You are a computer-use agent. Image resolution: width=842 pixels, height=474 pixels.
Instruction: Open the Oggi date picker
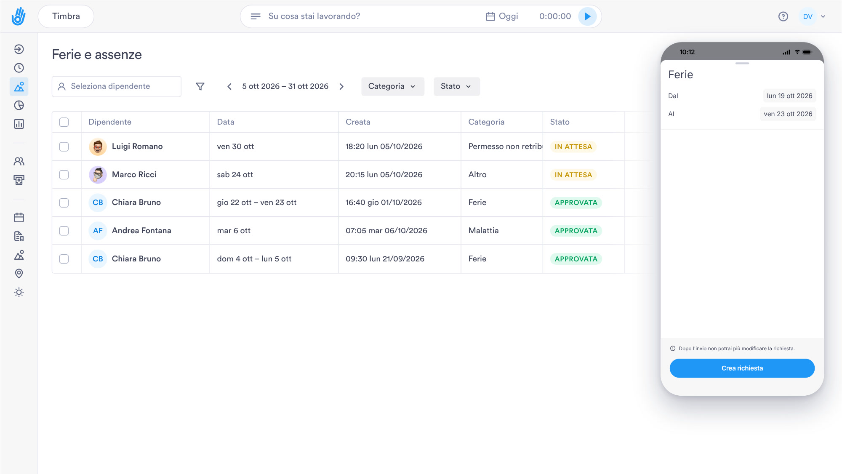tap(502, 16)
